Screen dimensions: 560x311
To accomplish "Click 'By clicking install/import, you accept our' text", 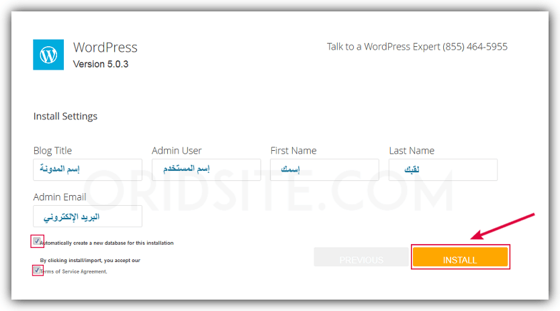I will pyautogui.click(x=90, y=261).
